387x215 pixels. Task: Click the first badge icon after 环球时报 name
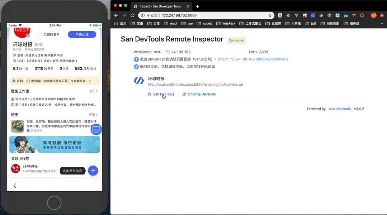[x=36, y=45]
